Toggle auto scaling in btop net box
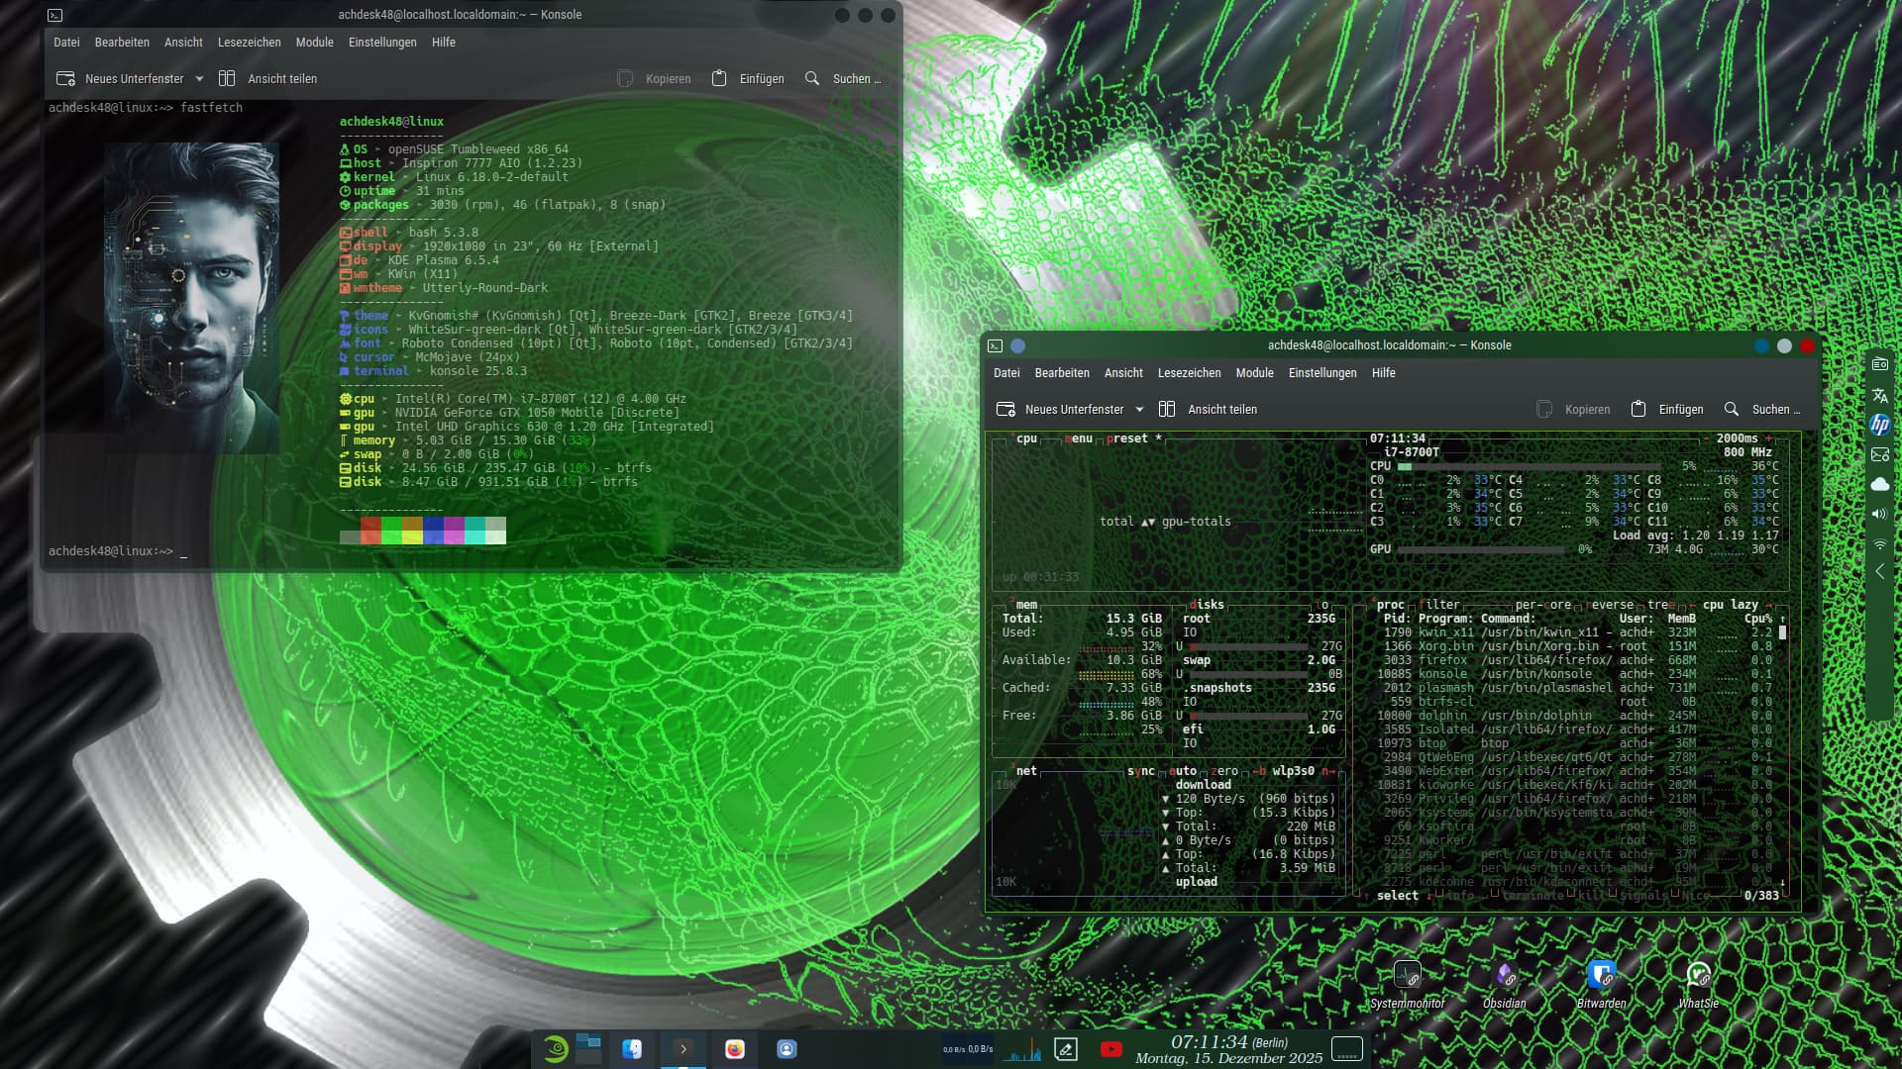Screen dimensions: 1902x1069 [x=1183, y=771]
